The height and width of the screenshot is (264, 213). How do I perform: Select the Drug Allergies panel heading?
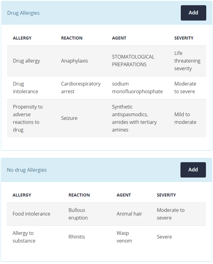[x=23, y=13]
